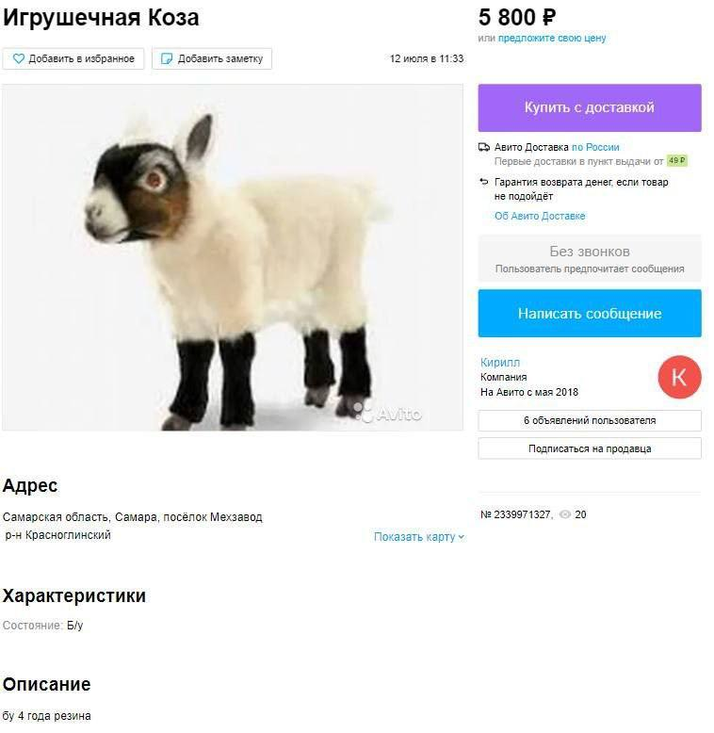Open по России delivery link
Image resolution: width=714 pixels, height=733 pixels.
pos(595,147)
